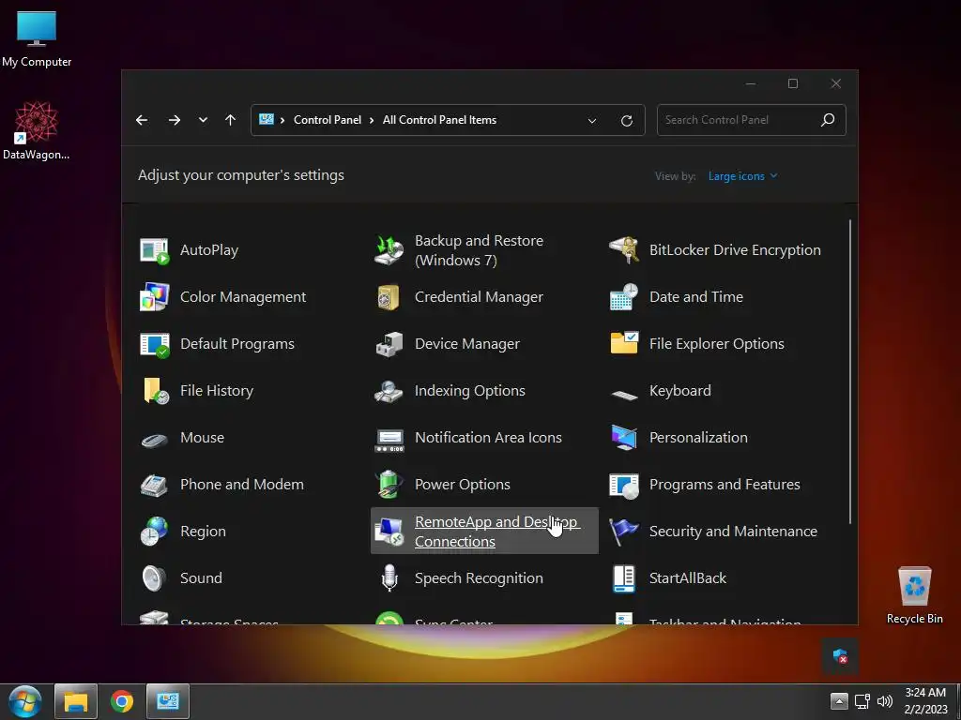This screenshot has height=720, width=961.
Task: Click the Power Options battery icon
Action: coord(389,485)
